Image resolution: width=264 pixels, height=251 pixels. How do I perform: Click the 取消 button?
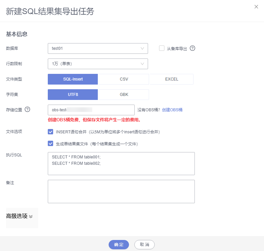pyautogui.click(x=144, y=245)
